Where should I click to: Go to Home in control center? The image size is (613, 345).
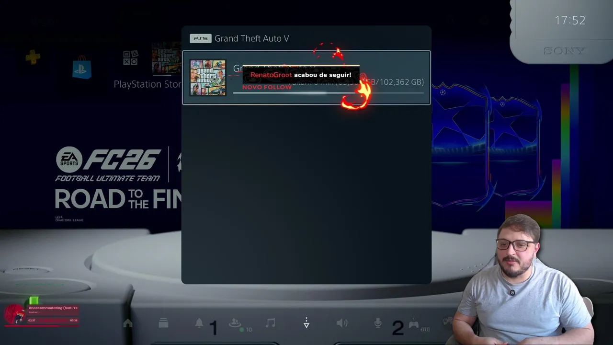coord(128,323)
